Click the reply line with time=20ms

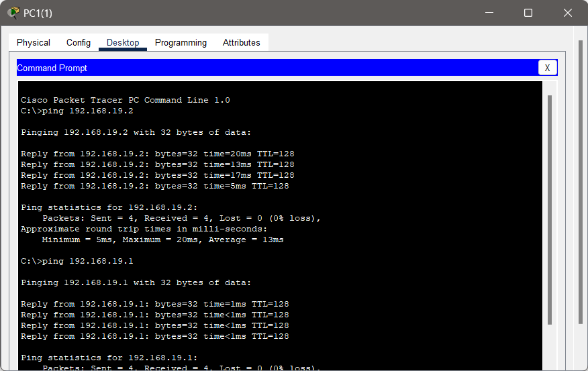158,154
